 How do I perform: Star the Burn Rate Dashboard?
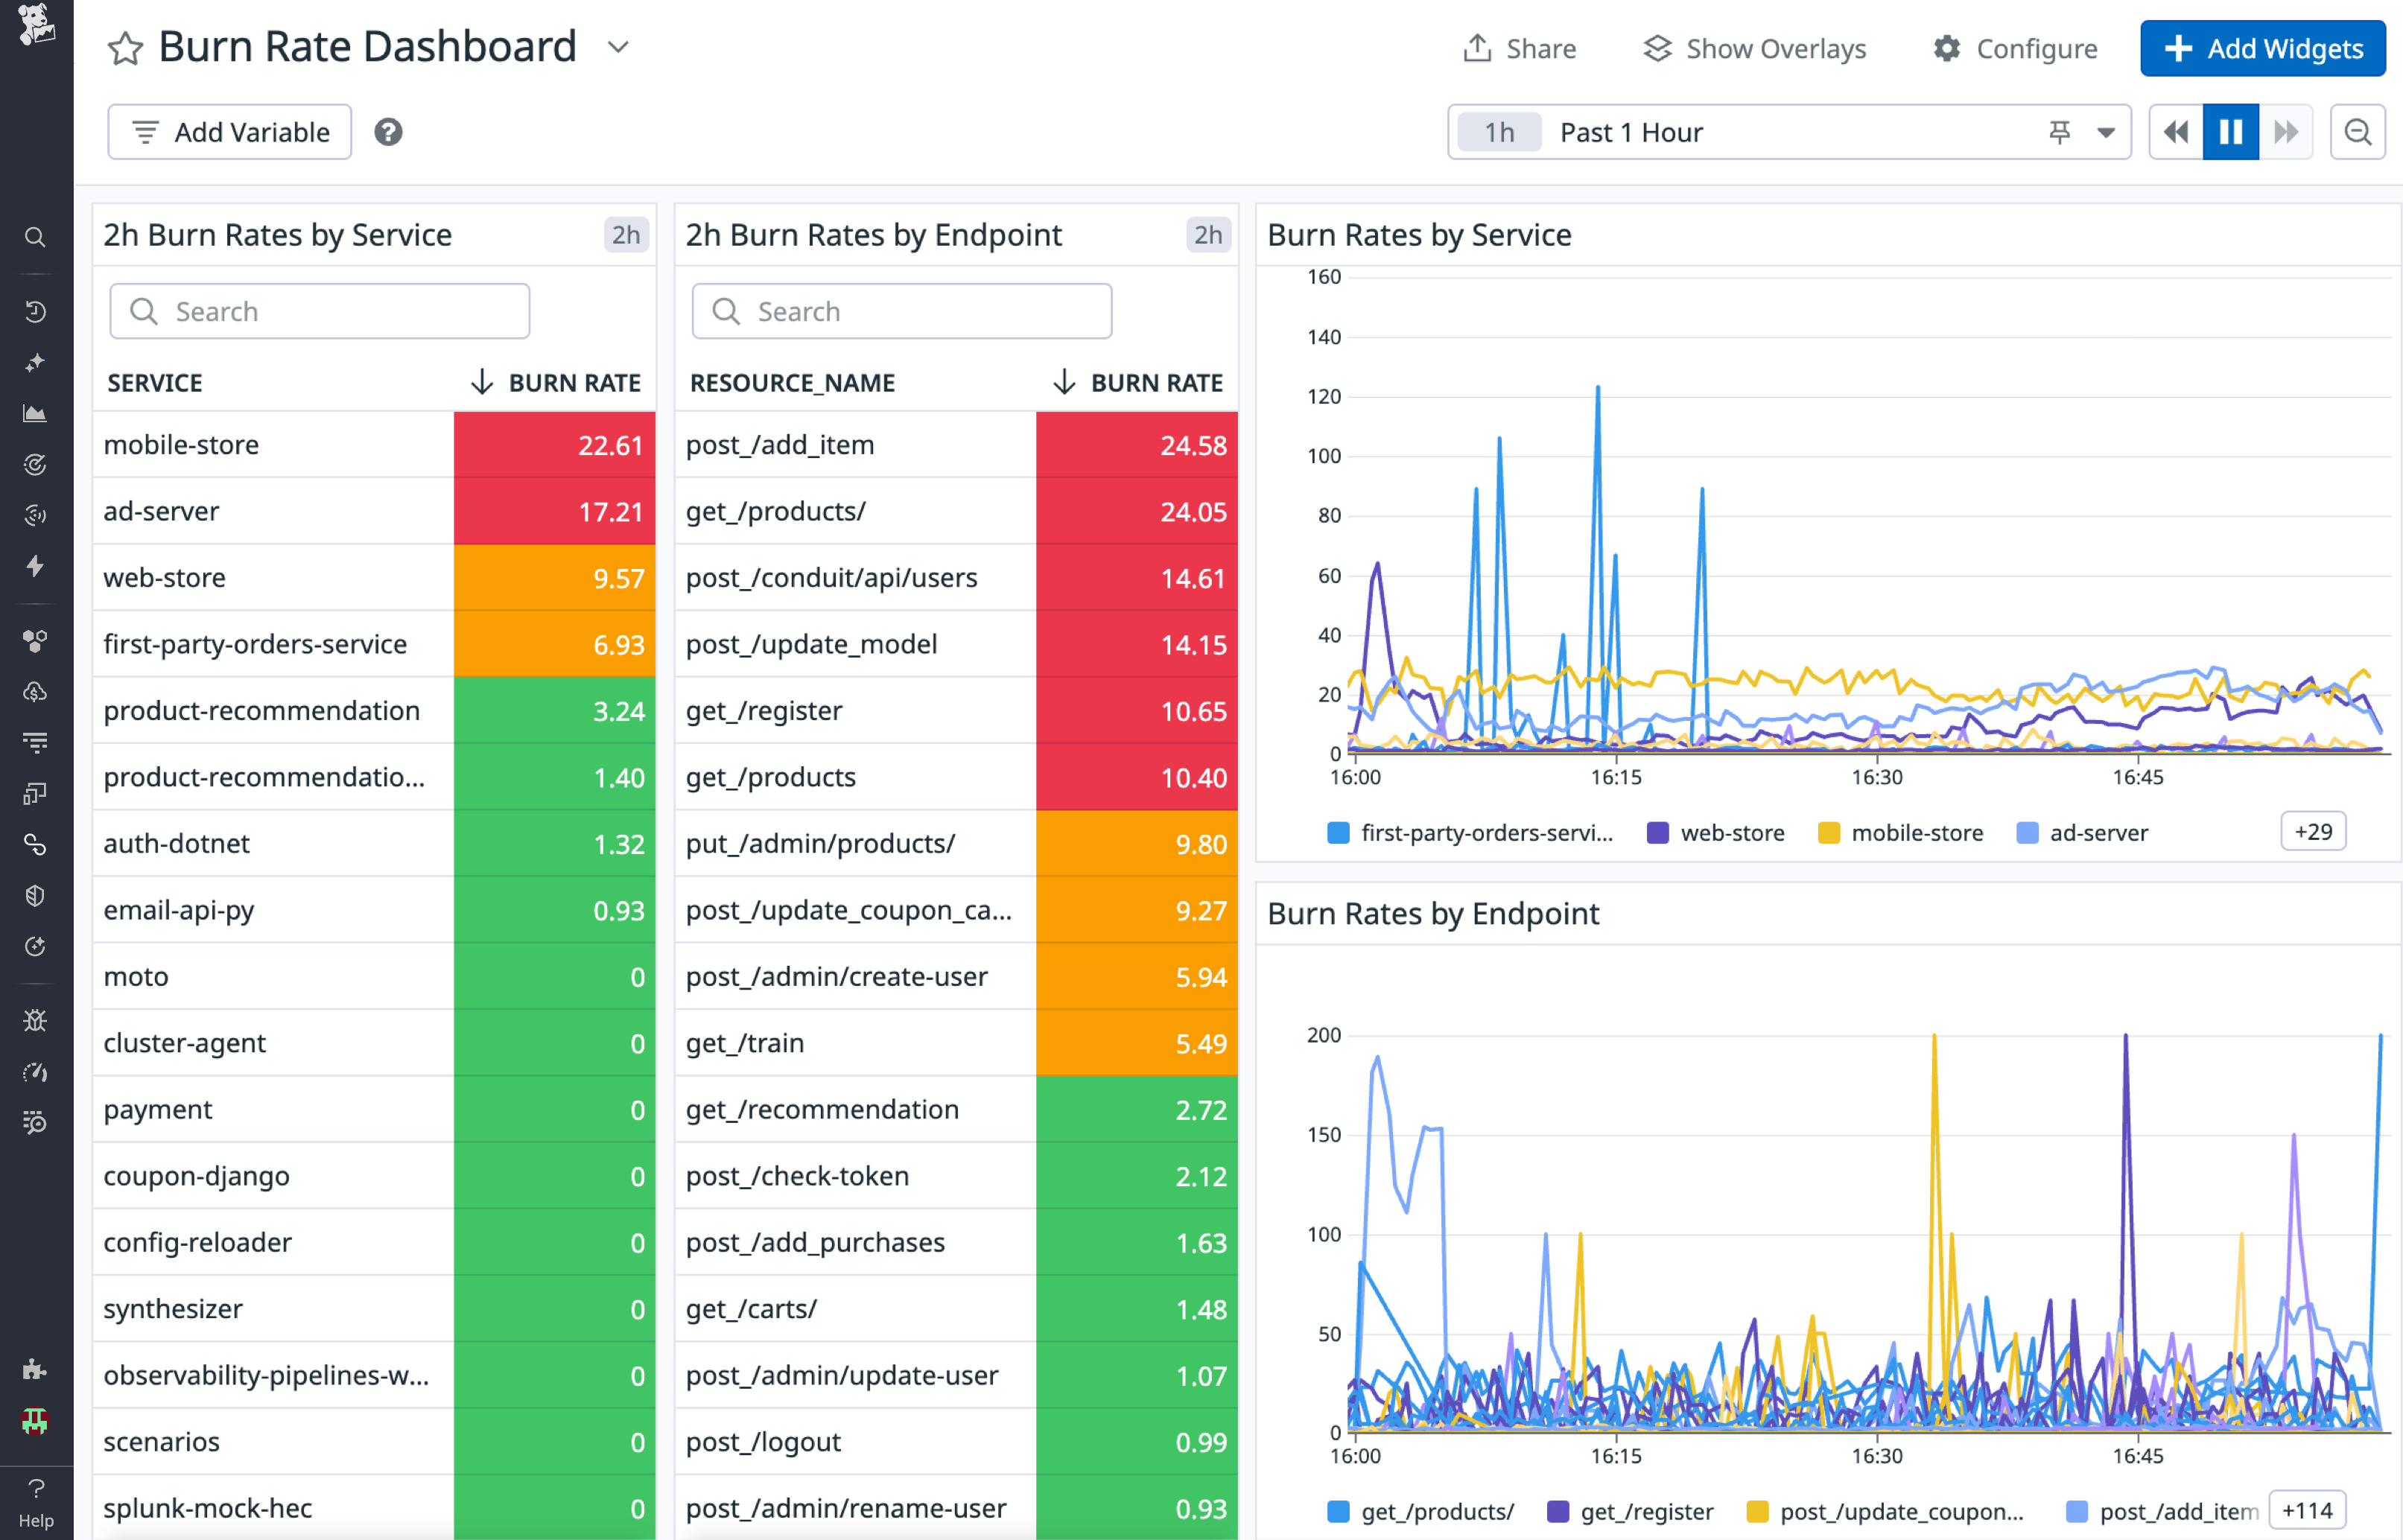point(125,47)
